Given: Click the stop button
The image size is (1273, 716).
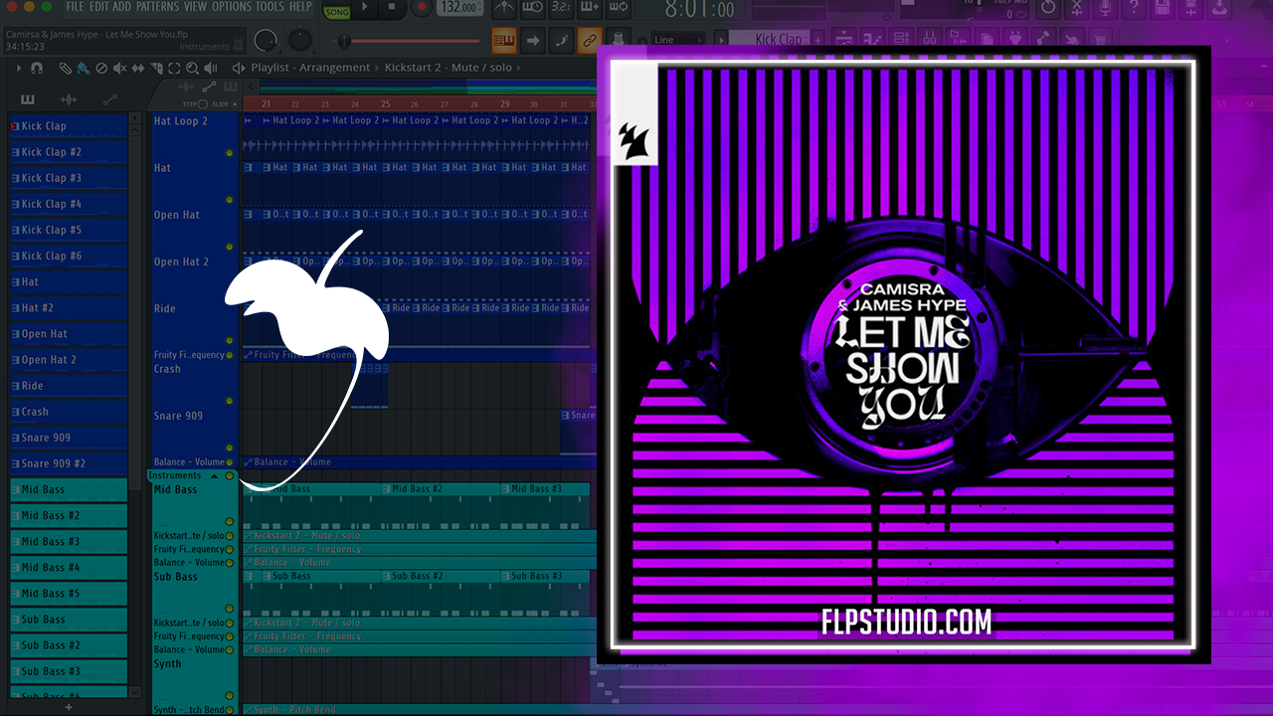Looking at the screenshot, I should pyautogui.click(x=392, y=9).
